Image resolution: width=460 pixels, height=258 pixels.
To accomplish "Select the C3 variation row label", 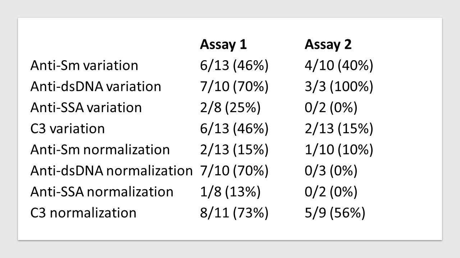I will (x=68, y=129).
